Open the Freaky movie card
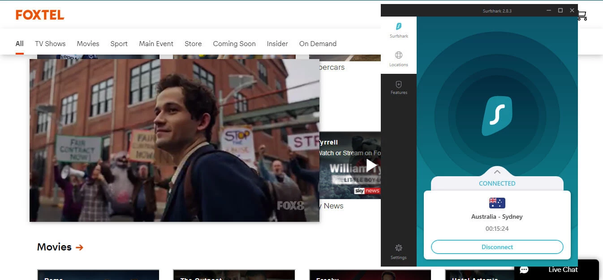The image size is (603, 280). click(370, 275)
